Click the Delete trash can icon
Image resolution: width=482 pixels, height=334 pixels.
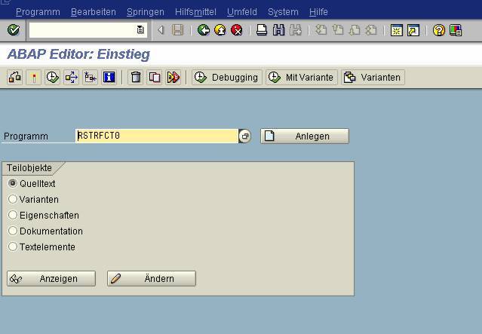pyautogui.click(x=136, y=77)
